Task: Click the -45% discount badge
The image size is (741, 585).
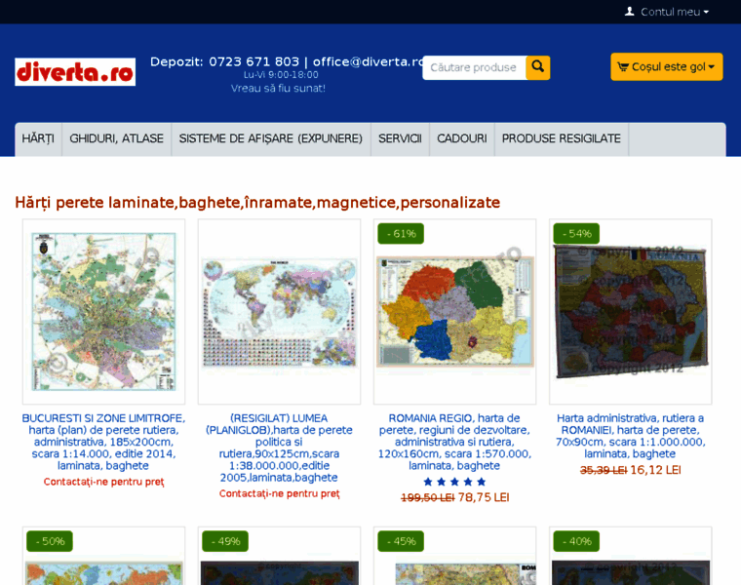Action: pos(401,541)
